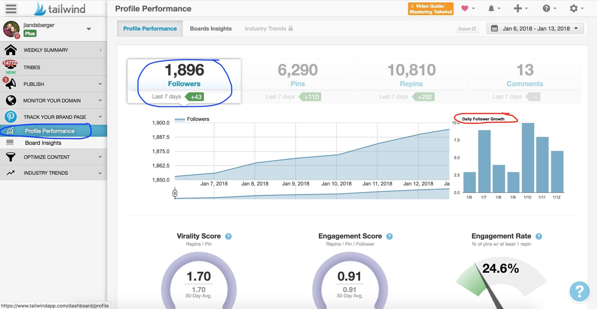Image resolution: width=597 pixels, height=309 pixels.
Task: Click the Tribes icon with 14772 badge
Action: [x=10, y=67]
